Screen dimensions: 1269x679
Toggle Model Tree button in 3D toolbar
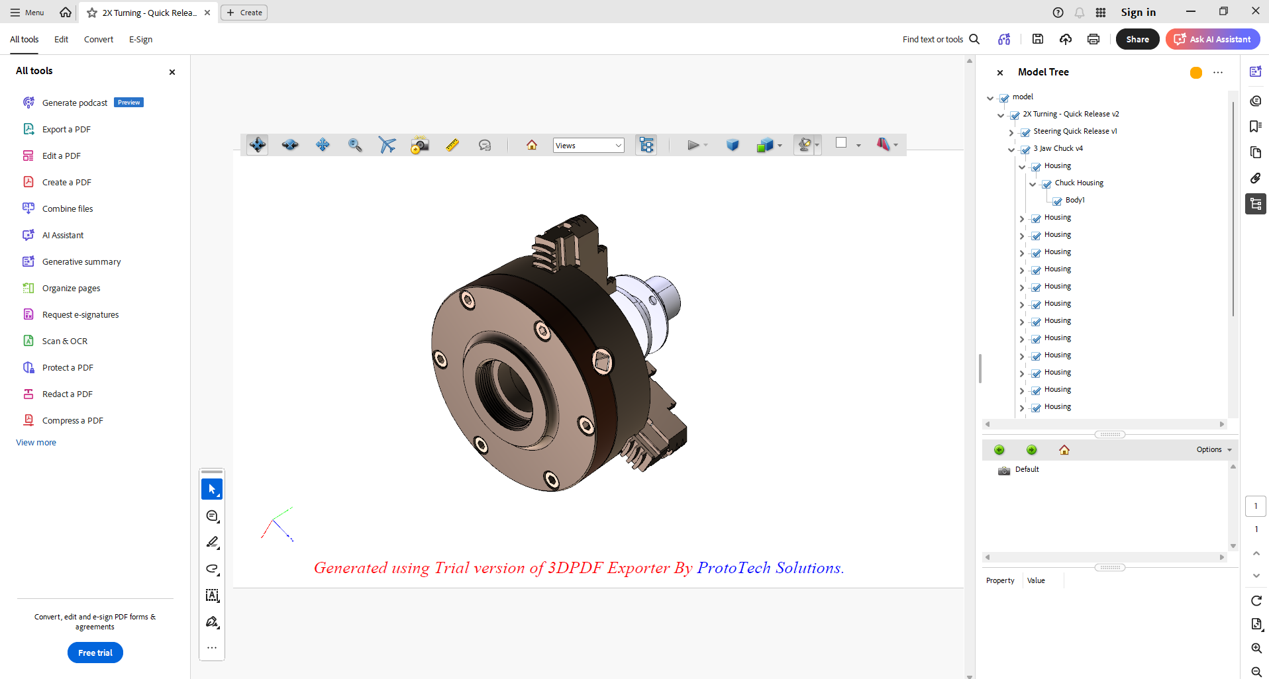pos(646,145)
